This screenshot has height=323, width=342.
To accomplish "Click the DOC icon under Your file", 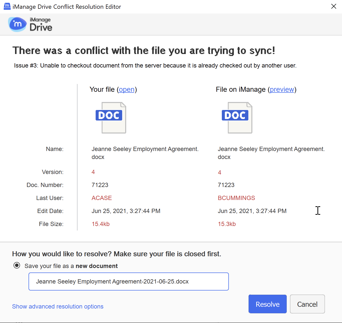I will point(111,117).
